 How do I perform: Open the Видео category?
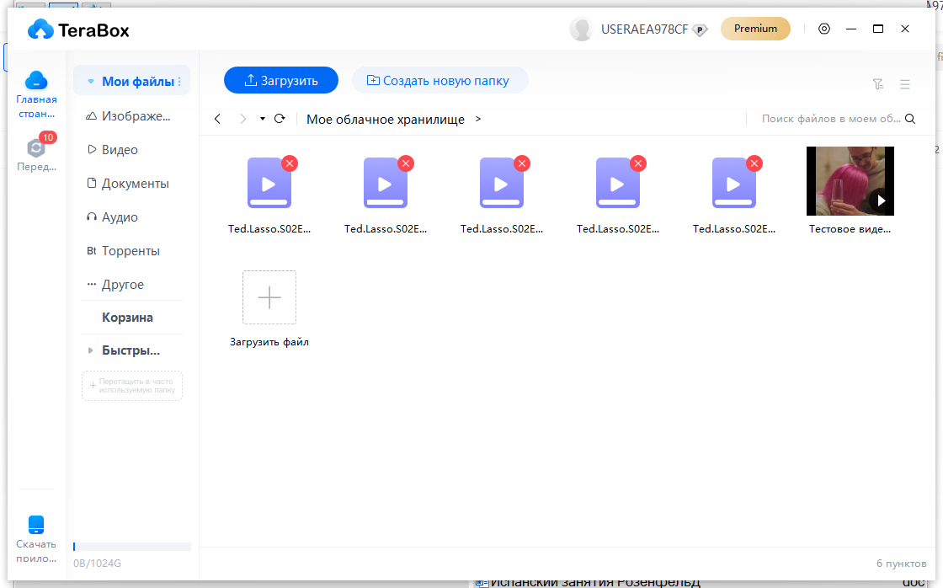(120, 150)
